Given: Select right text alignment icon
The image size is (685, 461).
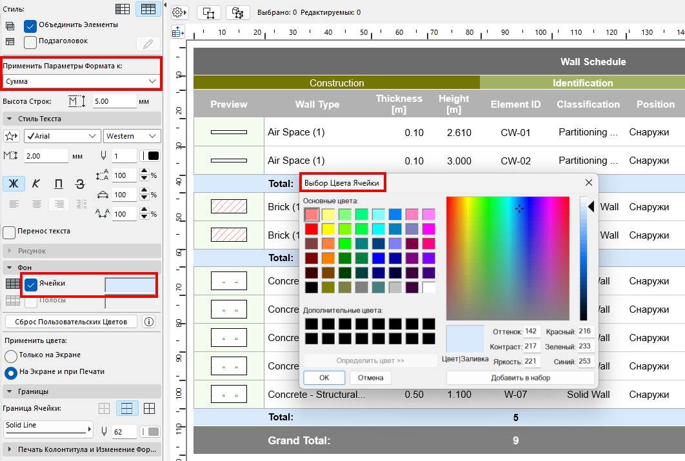Looking at the screenshot, I should pos(59,204).
